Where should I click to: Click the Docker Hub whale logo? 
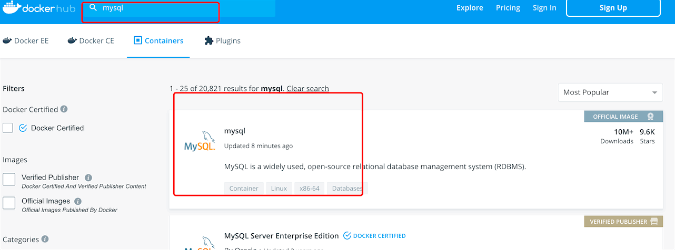point(13,8)
